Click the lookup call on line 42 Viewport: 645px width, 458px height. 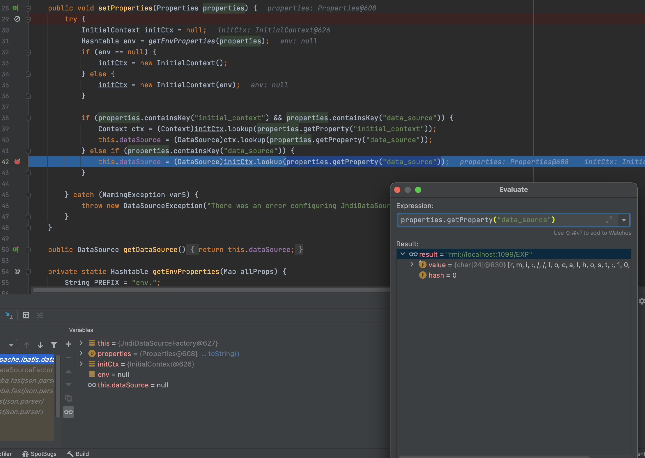pos(269,162)
